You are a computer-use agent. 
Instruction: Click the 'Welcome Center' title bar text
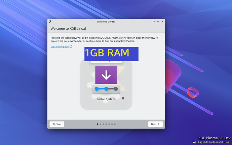106,22
